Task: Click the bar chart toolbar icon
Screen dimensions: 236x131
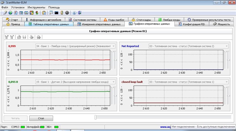Action: click(x=26, y=13)
